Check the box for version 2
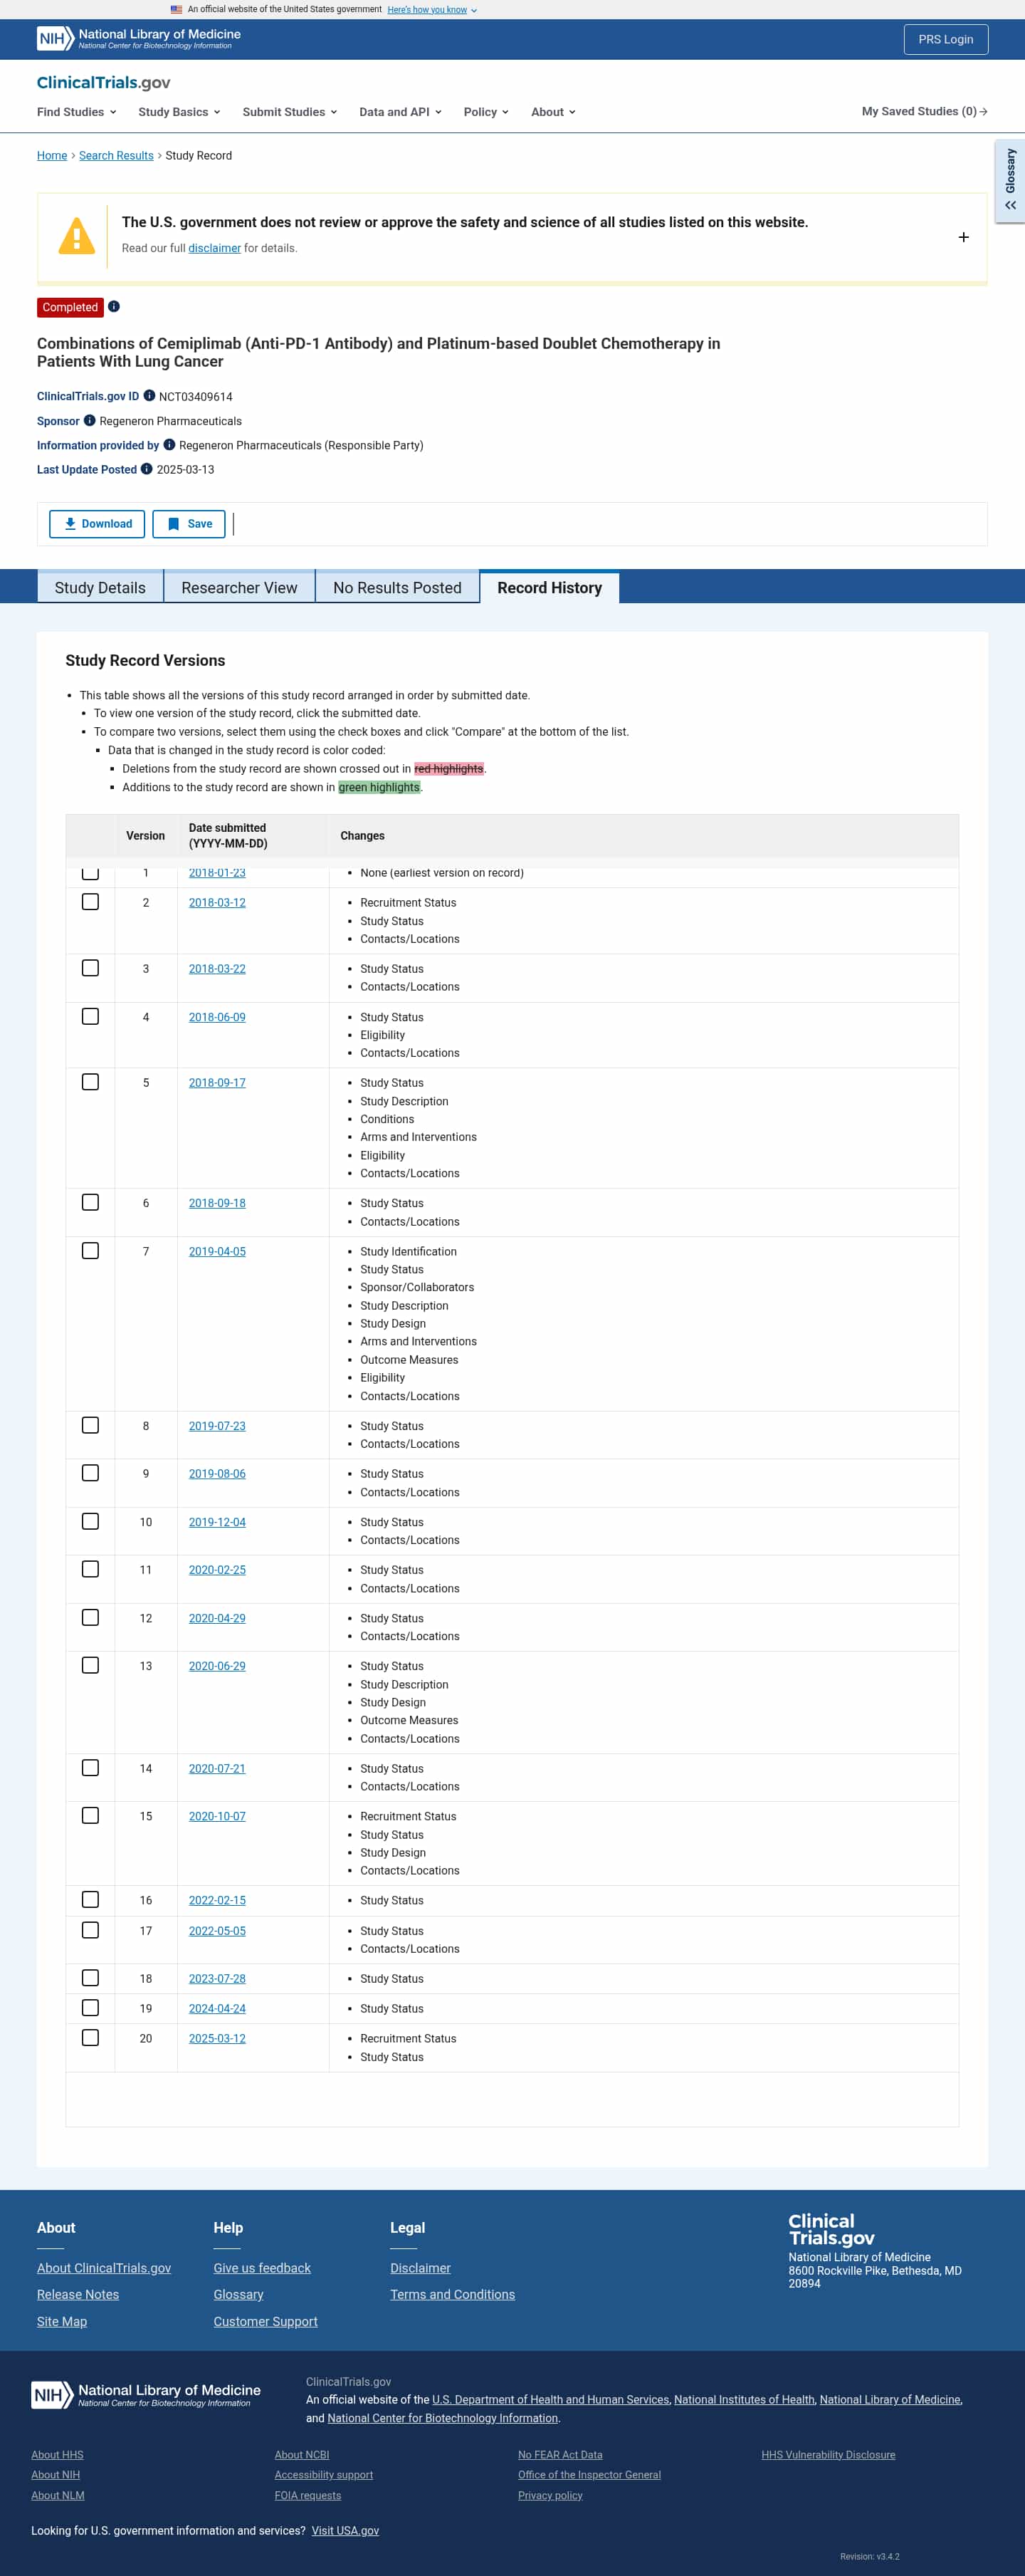The height and width of the screenshot is (2576, 1025). pyautogui.click(x=91, y=902)
